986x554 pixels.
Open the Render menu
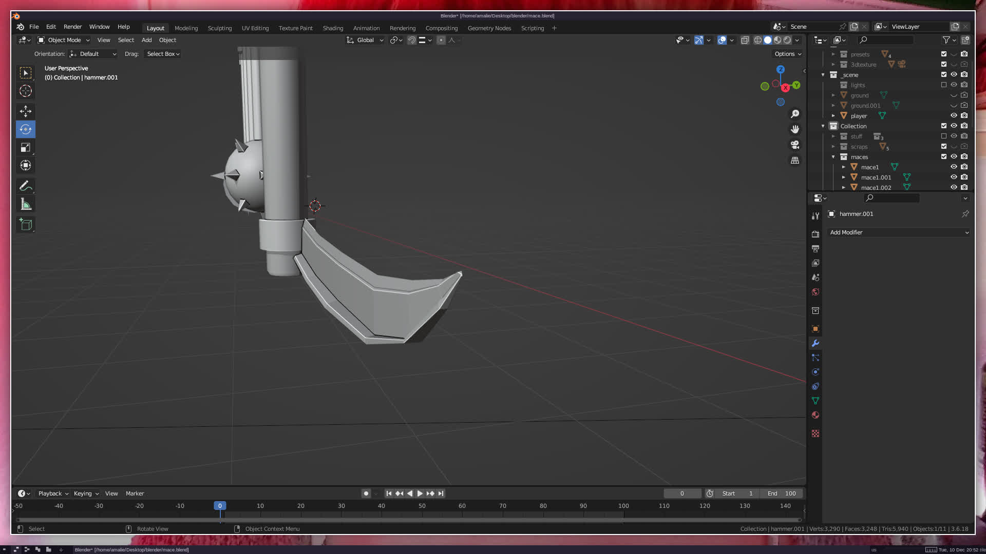[x=72, y=27]
